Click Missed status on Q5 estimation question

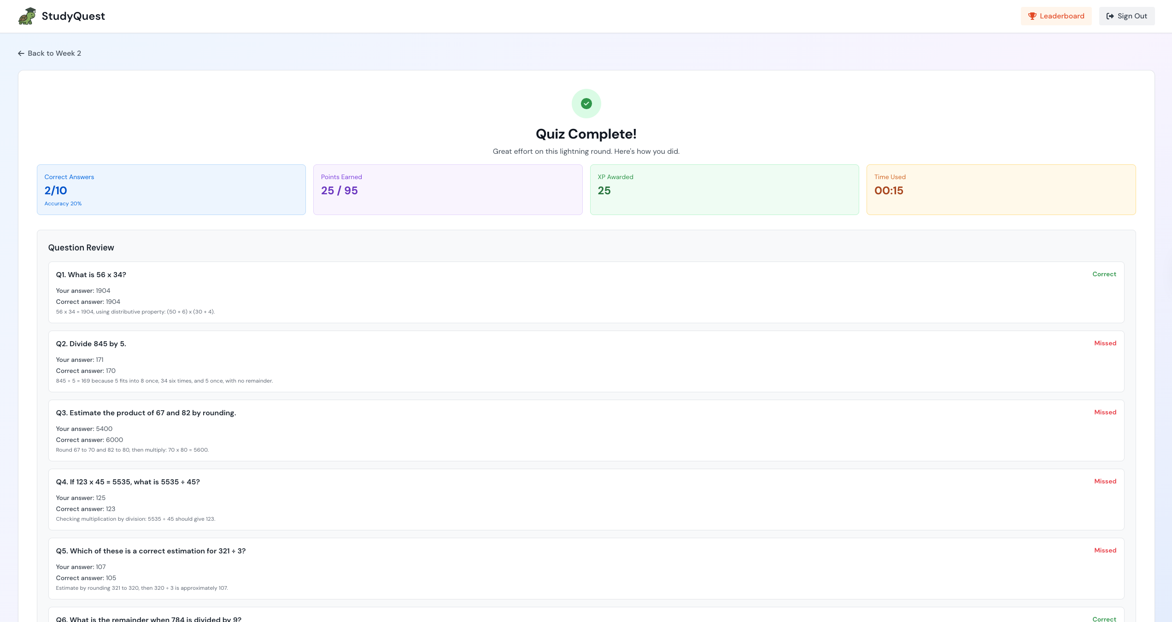click(x=1105, y=550)
